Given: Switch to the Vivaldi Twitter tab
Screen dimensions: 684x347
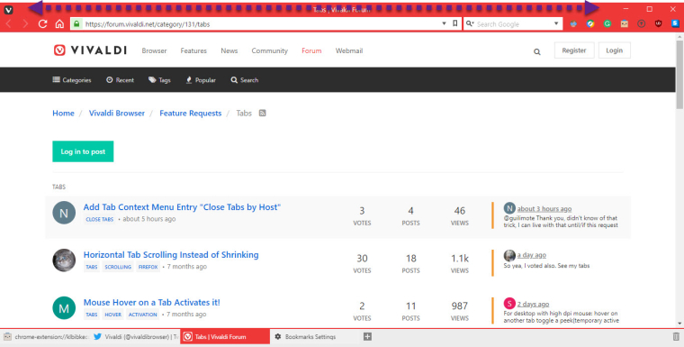Looking at the screenshot, I should pyautogui.click(x=136, y=336).
